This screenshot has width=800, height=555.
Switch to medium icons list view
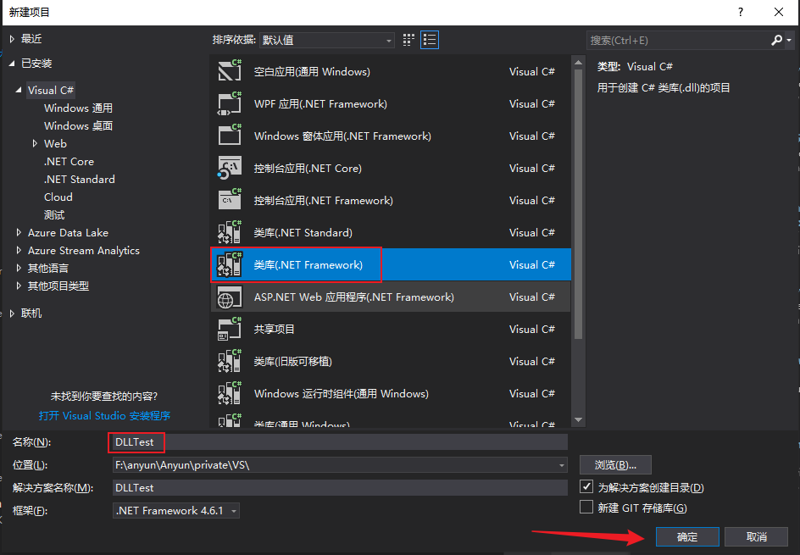(x=430, y=40)
